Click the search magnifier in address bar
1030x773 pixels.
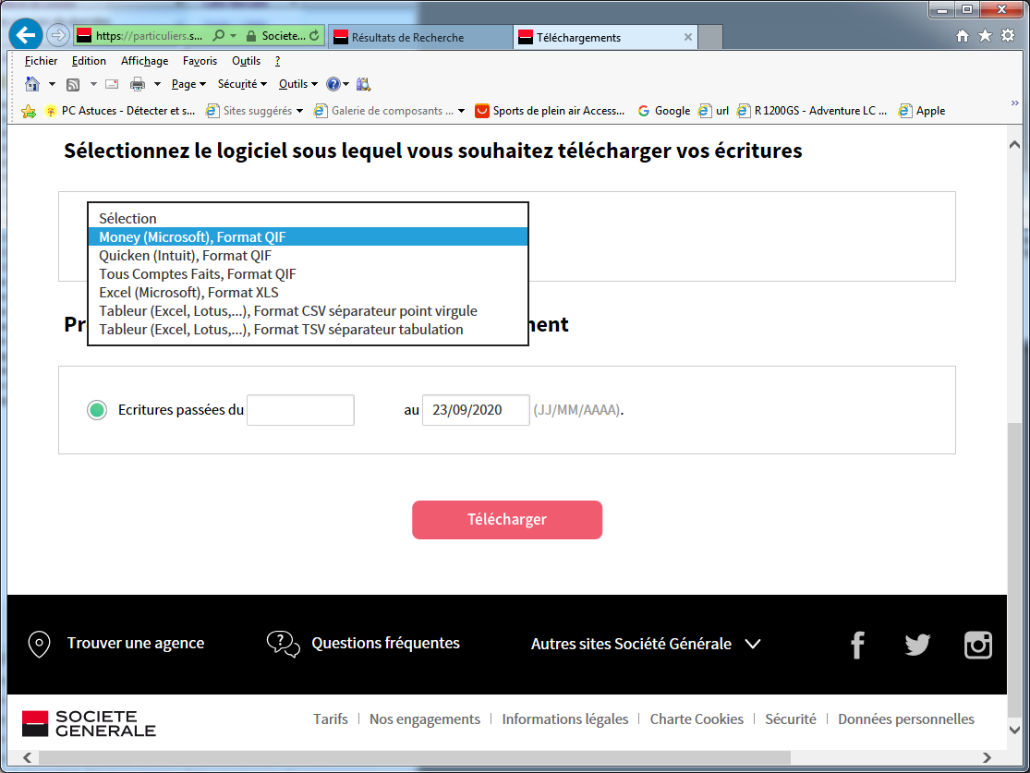click(219, 35)
